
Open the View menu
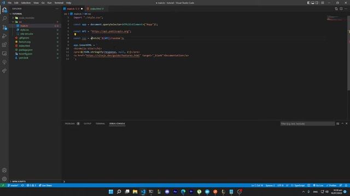coord(36,3)
